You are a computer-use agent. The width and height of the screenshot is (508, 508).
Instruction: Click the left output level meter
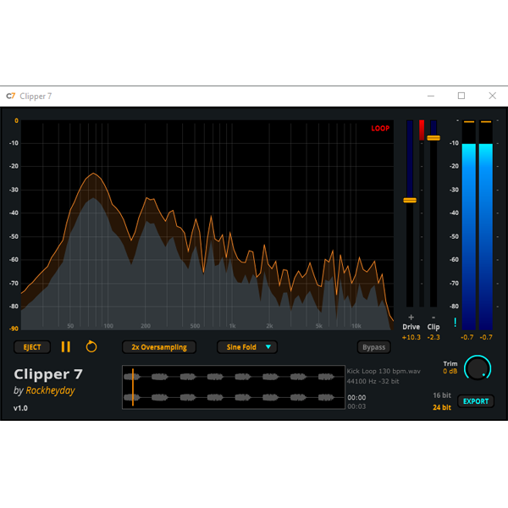pos(469,225)
